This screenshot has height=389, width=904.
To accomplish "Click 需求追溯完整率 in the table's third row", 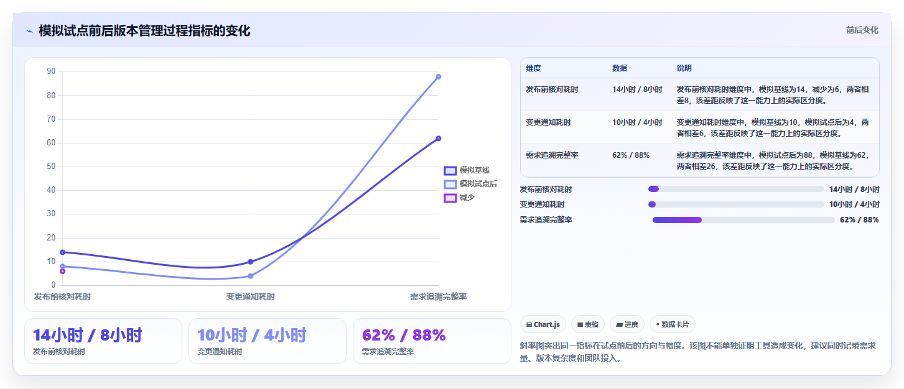I will [552, 155].
